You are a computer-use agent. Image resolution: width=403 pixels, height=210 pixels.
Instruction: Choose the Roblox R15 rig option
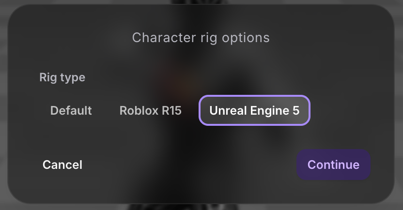[150, 111]
